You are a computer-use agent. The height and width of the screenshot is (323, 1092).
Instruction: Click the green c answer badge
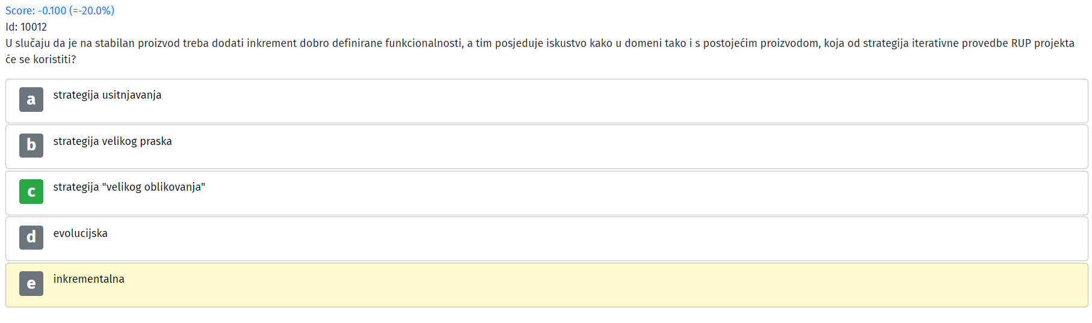31,191
